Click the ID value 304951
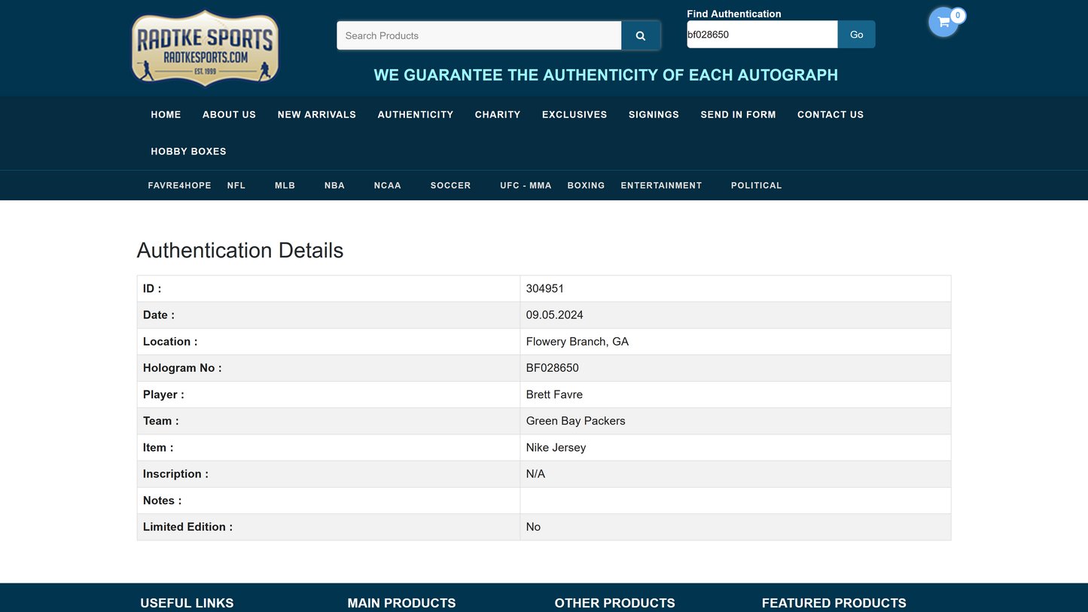This screenshot has width=1088, height=612. pos(545,288)
